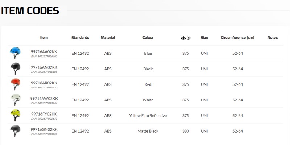Click the Circumference (cm) column header
290x145 pixels.
[238, 38]
